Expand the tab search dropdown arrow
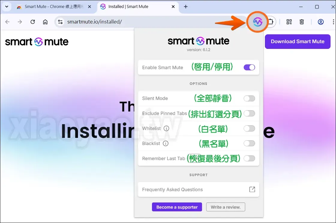This screenshot has height=223, width=336. [x=7, y=7]
